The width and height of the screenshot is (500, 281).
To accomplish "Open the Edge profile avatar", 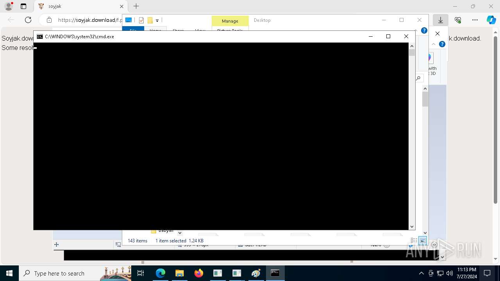I will pos(9,6).
